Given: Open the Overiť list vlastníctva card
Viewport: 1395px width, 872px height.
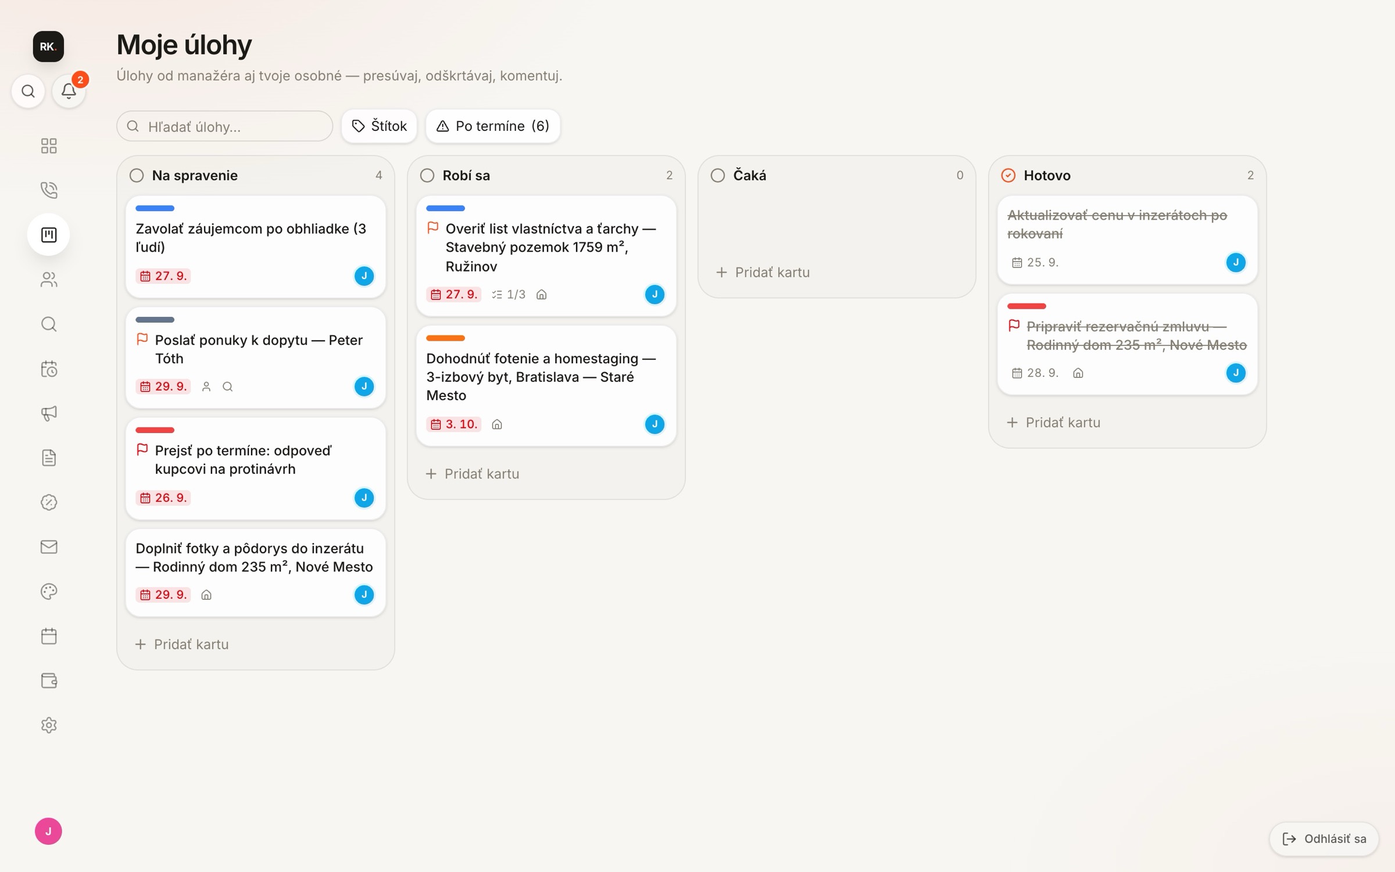Looking at the screenshot, I should (546, 256).
